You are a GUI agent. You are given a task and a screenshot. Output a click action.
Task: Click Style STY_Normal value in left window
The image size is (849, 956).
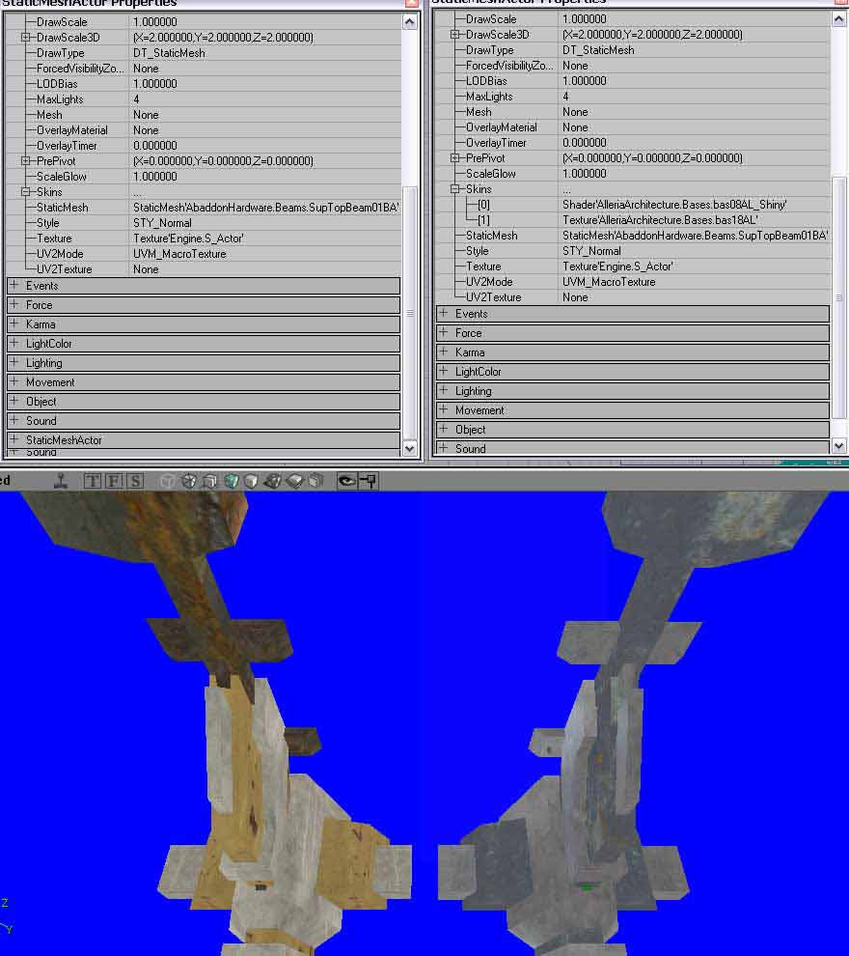(163, 223)
